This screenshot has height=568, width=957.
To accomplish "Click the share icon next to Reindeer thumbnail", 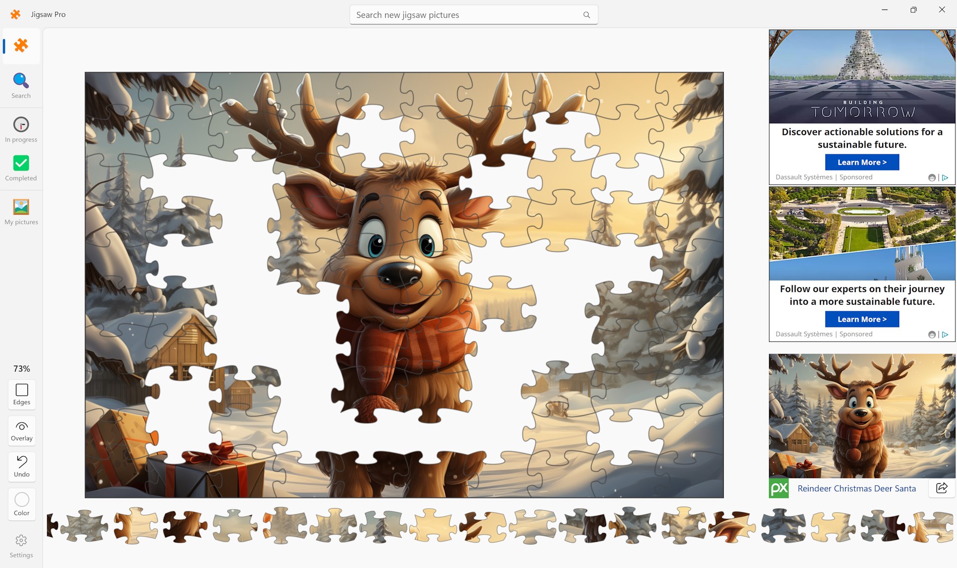I will coord(941,488).
